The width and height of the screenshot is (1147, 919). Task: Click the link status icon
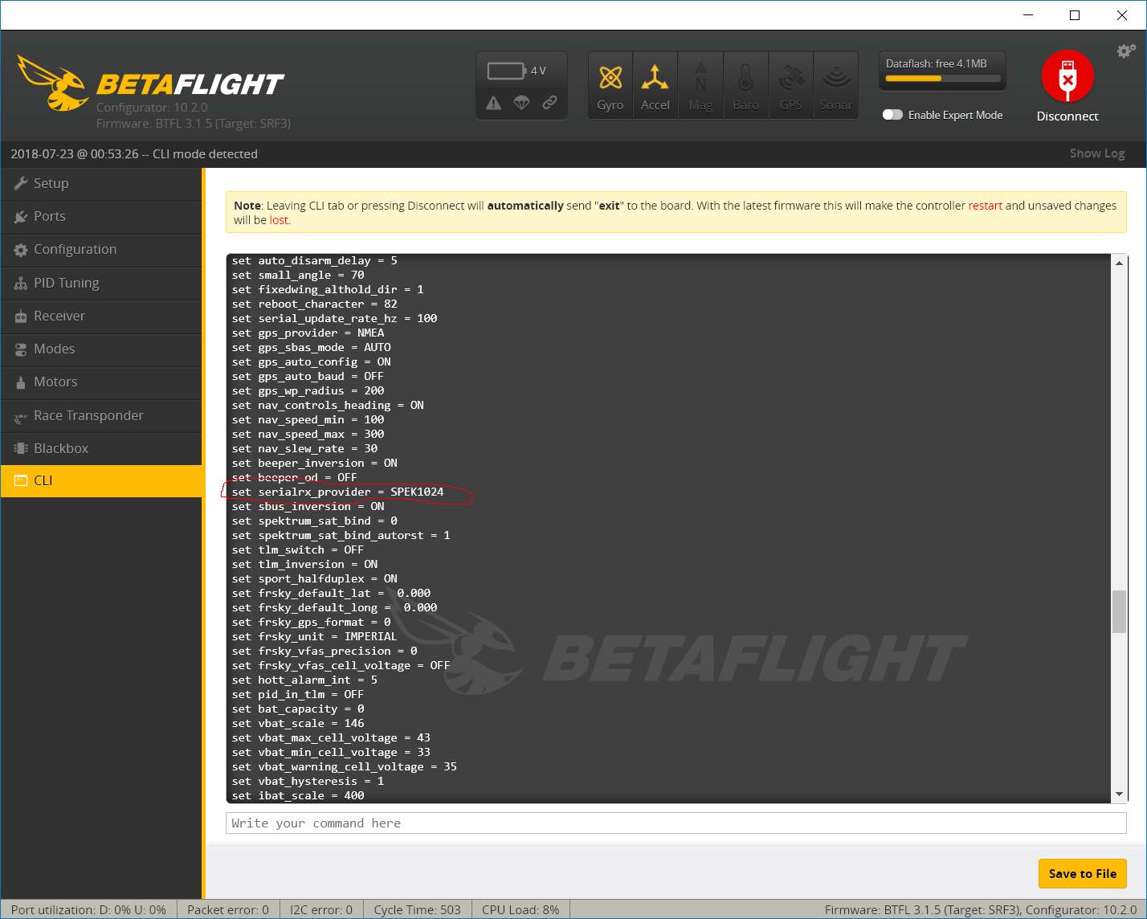[549, 103]
